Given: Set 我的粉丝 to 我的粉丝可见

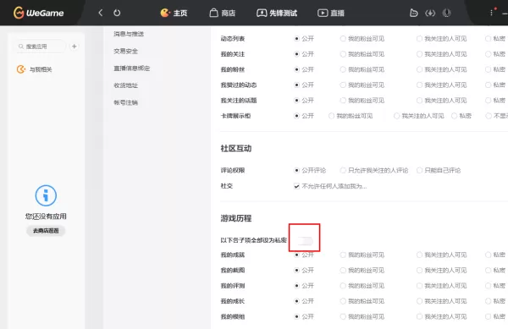Looking at the screenshot, I should click(343, 69).
